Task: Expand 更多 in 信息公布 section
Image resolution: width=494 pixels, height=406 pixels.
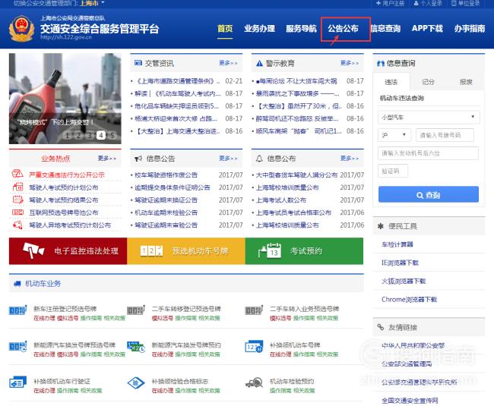Action: point(350,158)
